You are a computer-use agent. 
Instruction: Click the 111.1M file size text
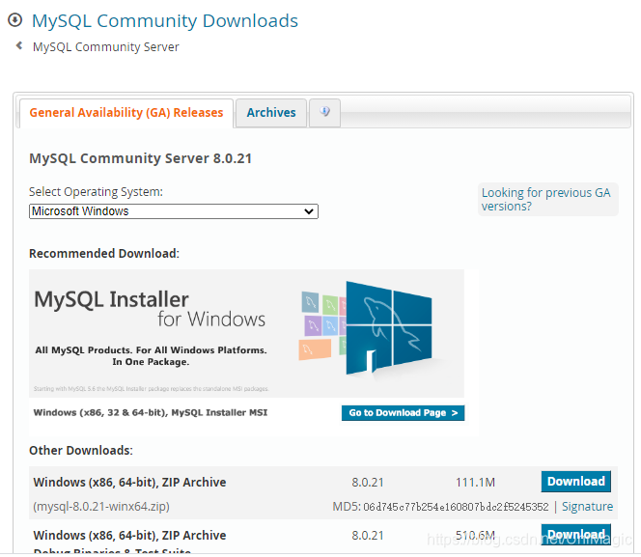475,483
